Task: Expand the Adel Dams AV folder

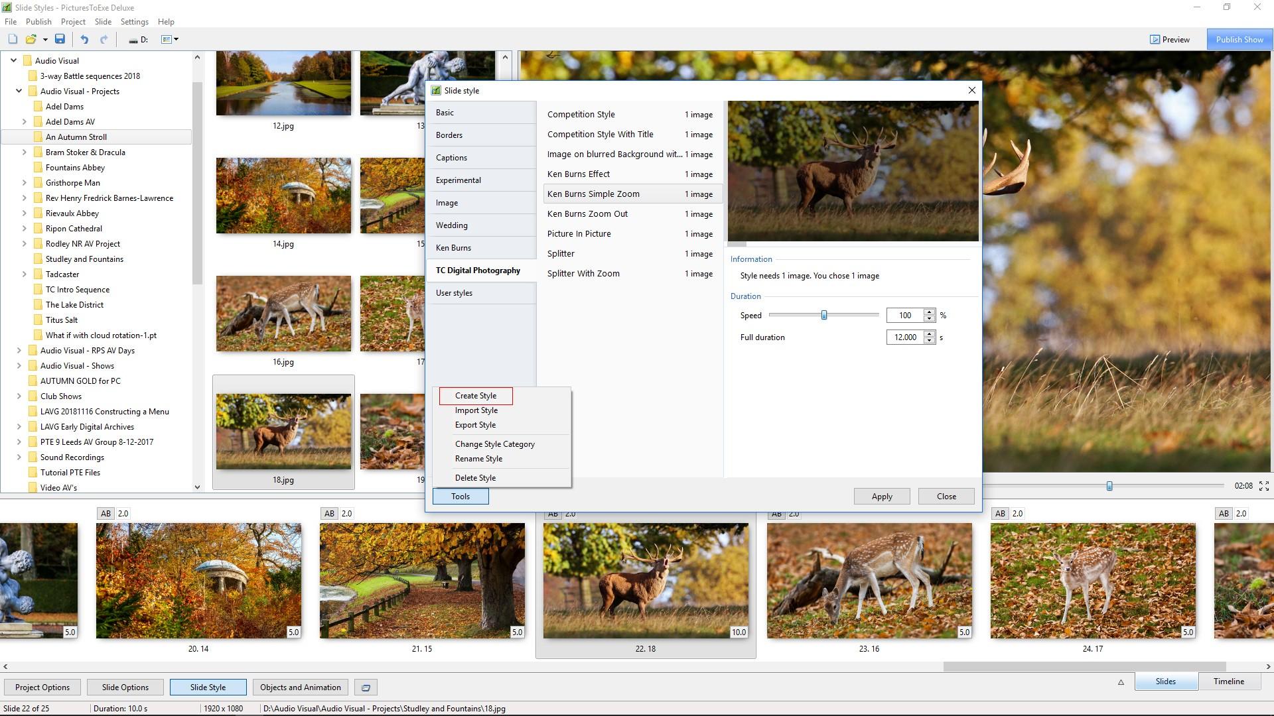Action: [25, 122]
